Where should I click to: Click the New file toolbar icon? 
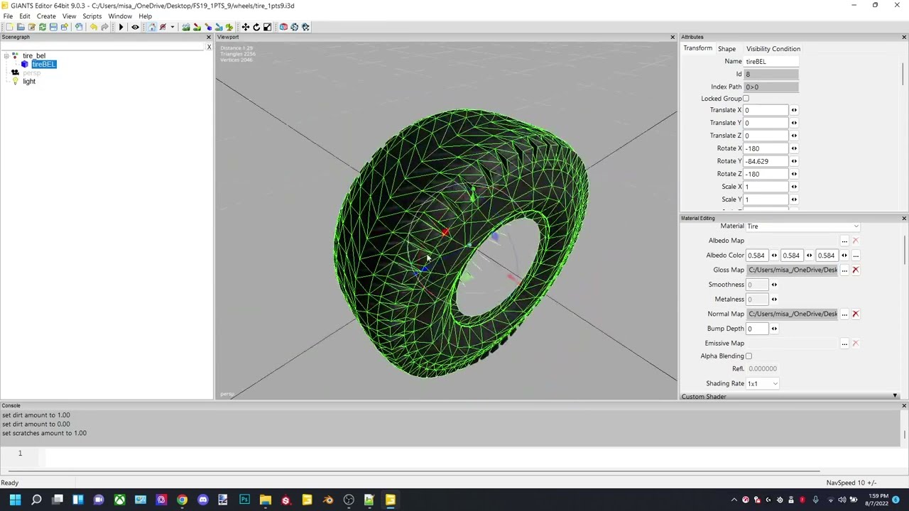tap(9, 27)
